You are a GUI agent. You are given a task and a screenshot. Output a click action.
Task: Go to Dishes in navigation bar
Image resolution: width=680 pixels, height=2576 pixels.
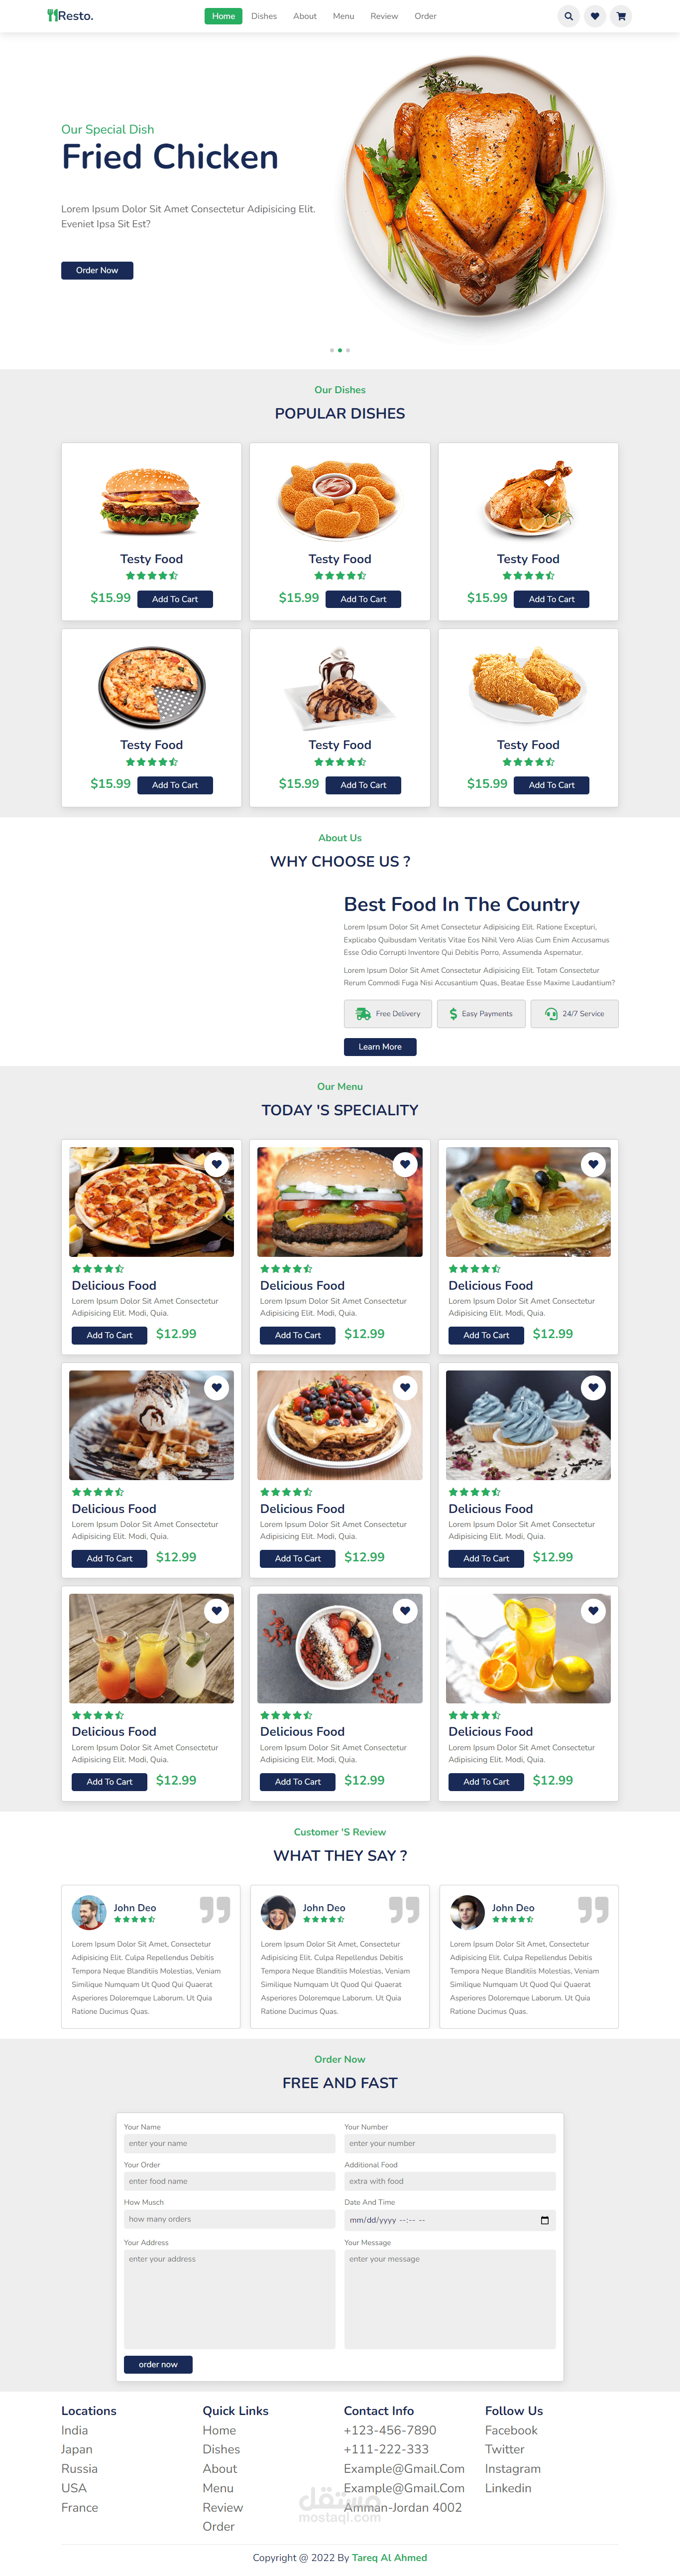coord(265,16)
